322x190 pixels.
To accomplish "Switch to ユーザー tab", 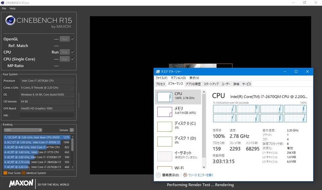I will 226,84.
